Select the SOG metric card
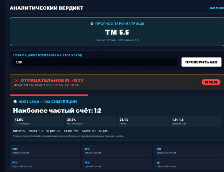The width and height of the screenshot is (224, 172). pos(189,151)
